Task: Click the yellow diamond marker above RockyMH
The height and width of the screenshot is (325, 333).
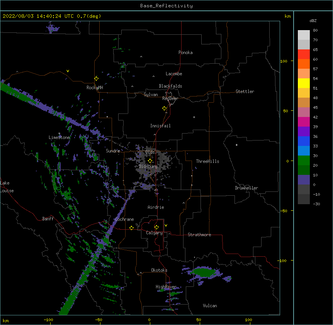Action: click(x=97, y=78)
